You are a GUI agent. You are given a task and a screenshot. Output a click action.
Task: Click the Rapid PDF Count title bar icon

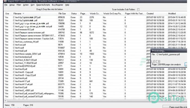(x=5, y=1)
